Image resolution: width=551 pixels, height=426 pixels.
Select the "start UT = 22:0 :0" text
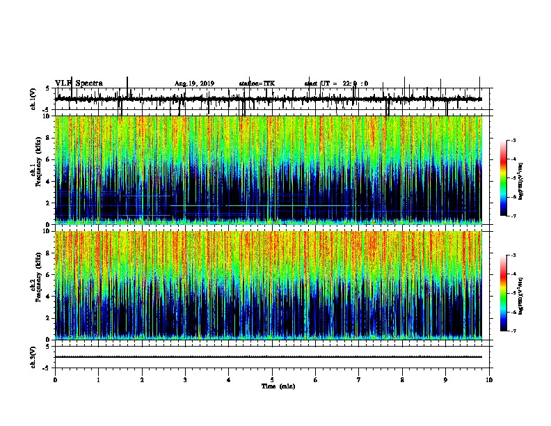pyautogui.click(x=336, y=84)
